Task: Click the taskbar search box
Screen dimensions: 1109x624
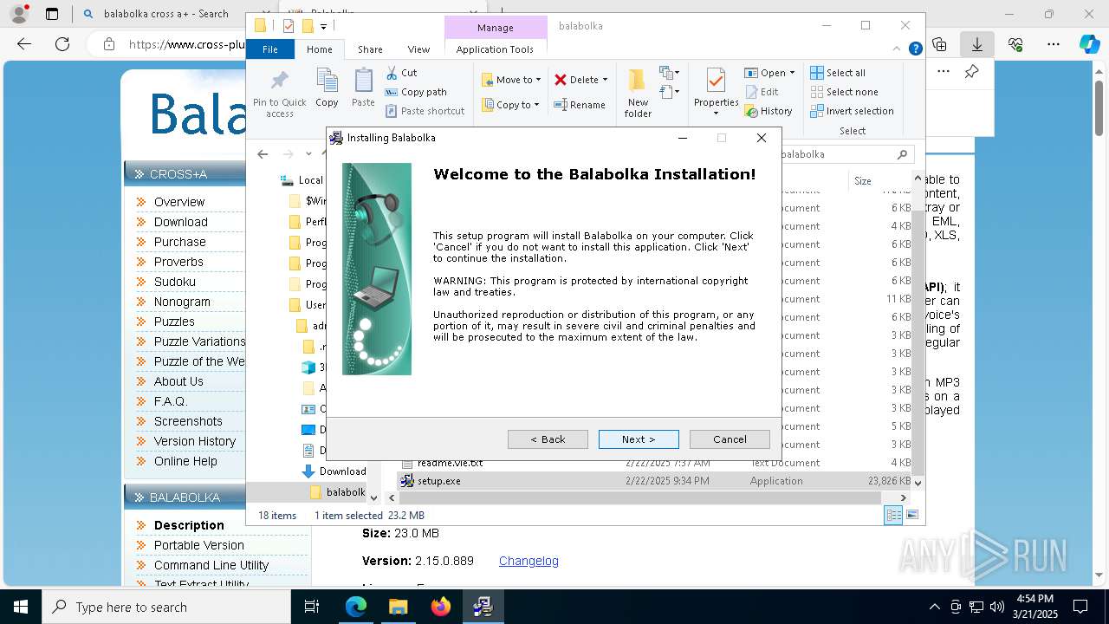Action: [x=166, y=607]
